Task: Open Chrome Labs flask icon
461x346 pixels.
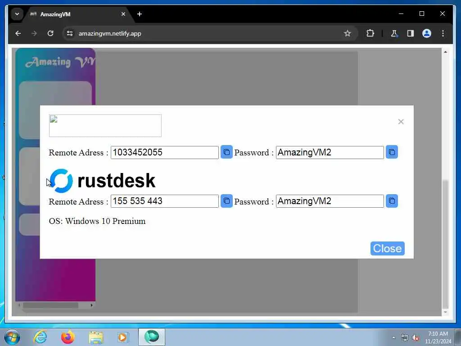Action: [394, 33]
